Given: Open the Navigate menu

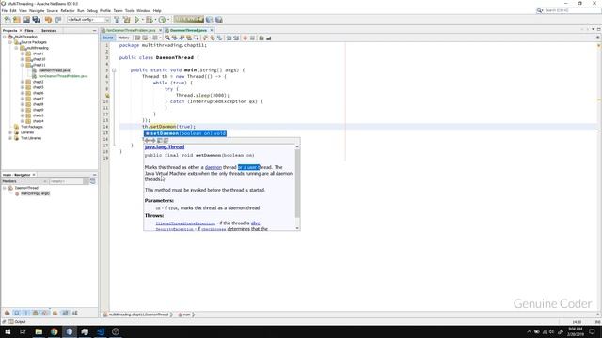Looking at the screenshot, I should [x=37, y=10].
